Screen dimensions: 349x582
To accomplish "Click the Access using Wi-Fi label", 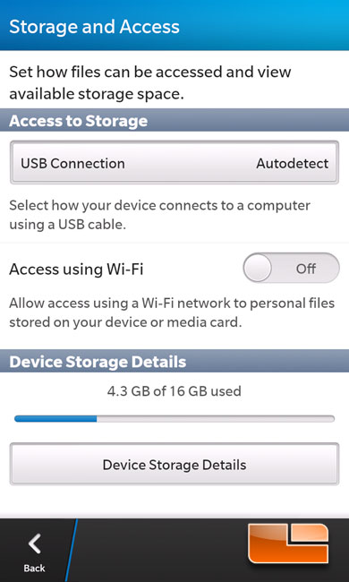I will click(76, 270).
